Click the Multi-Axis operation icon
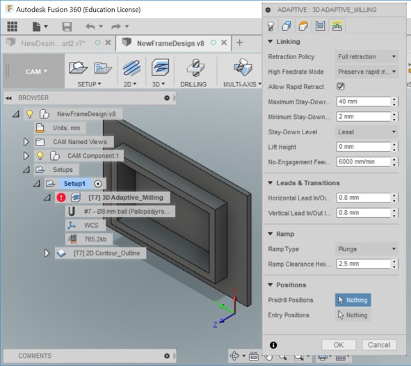Image resolution: width=411 pixels, height=366 pixels. pyautogui.click(x=243, y=67)
